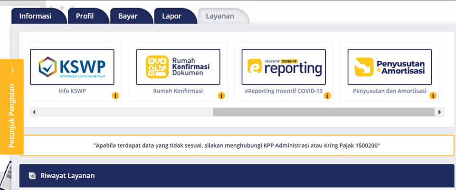456x190 pixels.
Task: Open the KSWP logo tile
Action: 72,67
